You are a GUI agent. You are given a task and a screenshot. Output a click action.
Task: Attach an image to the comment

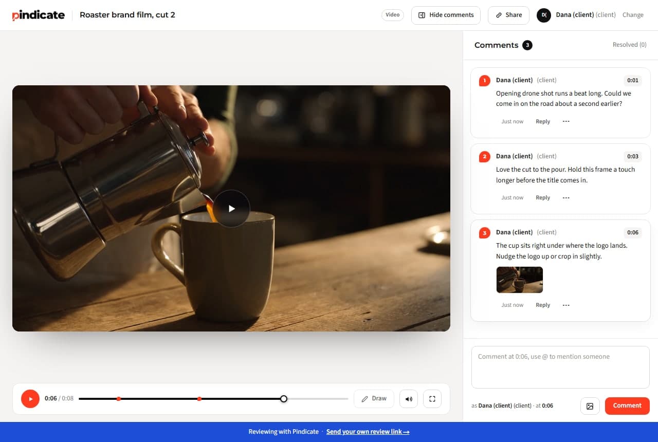pyautogui.click(x=590, y=406)
